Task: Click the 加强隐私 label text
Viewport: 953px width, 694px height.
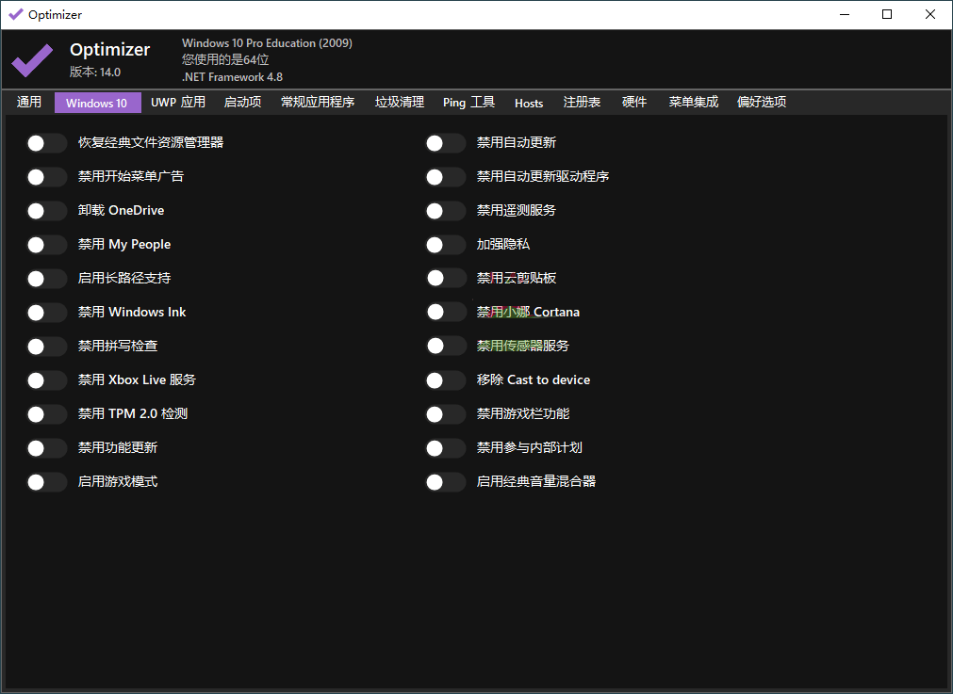Action: (502, 244)
